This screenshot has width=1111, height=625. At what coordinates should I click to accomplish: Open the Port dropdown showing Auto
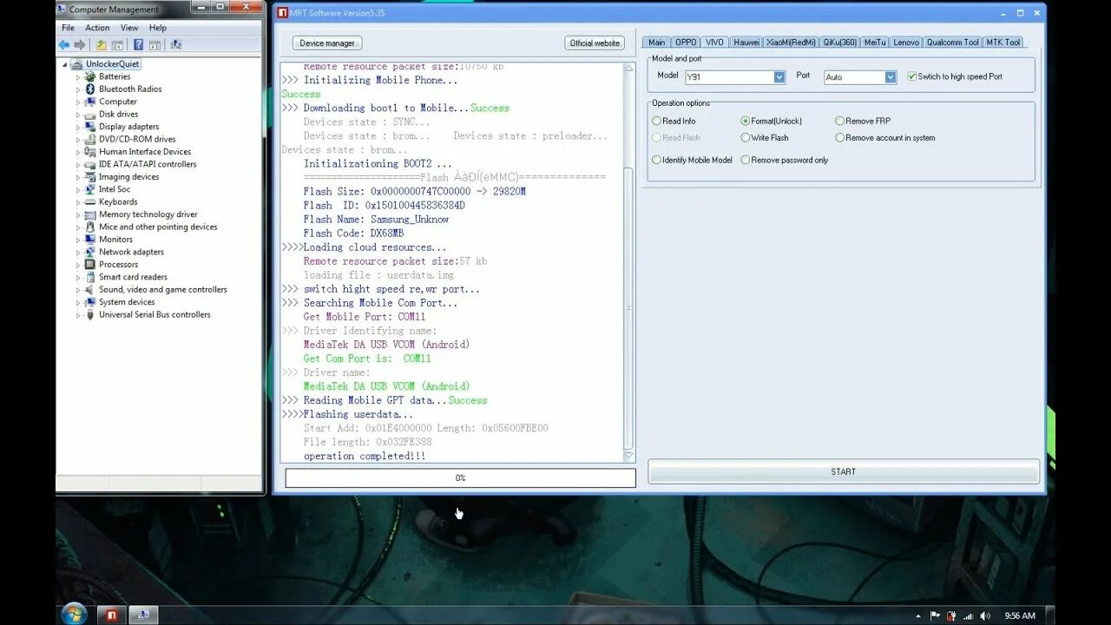[891, 77]
